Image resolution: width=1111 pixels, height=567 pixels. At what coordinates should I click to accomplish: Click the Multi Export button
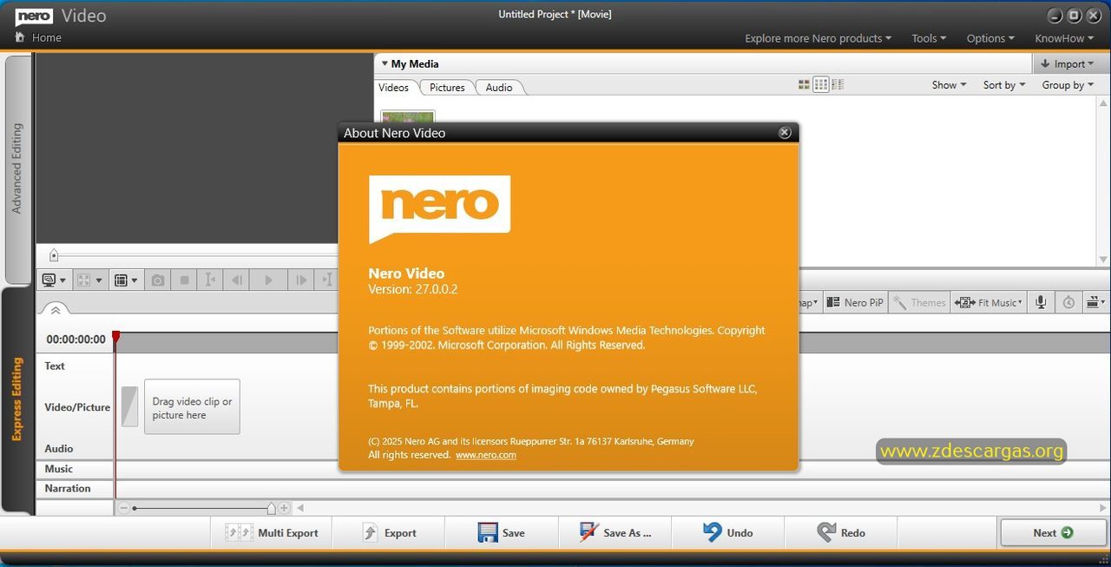(x=271, y=533)
